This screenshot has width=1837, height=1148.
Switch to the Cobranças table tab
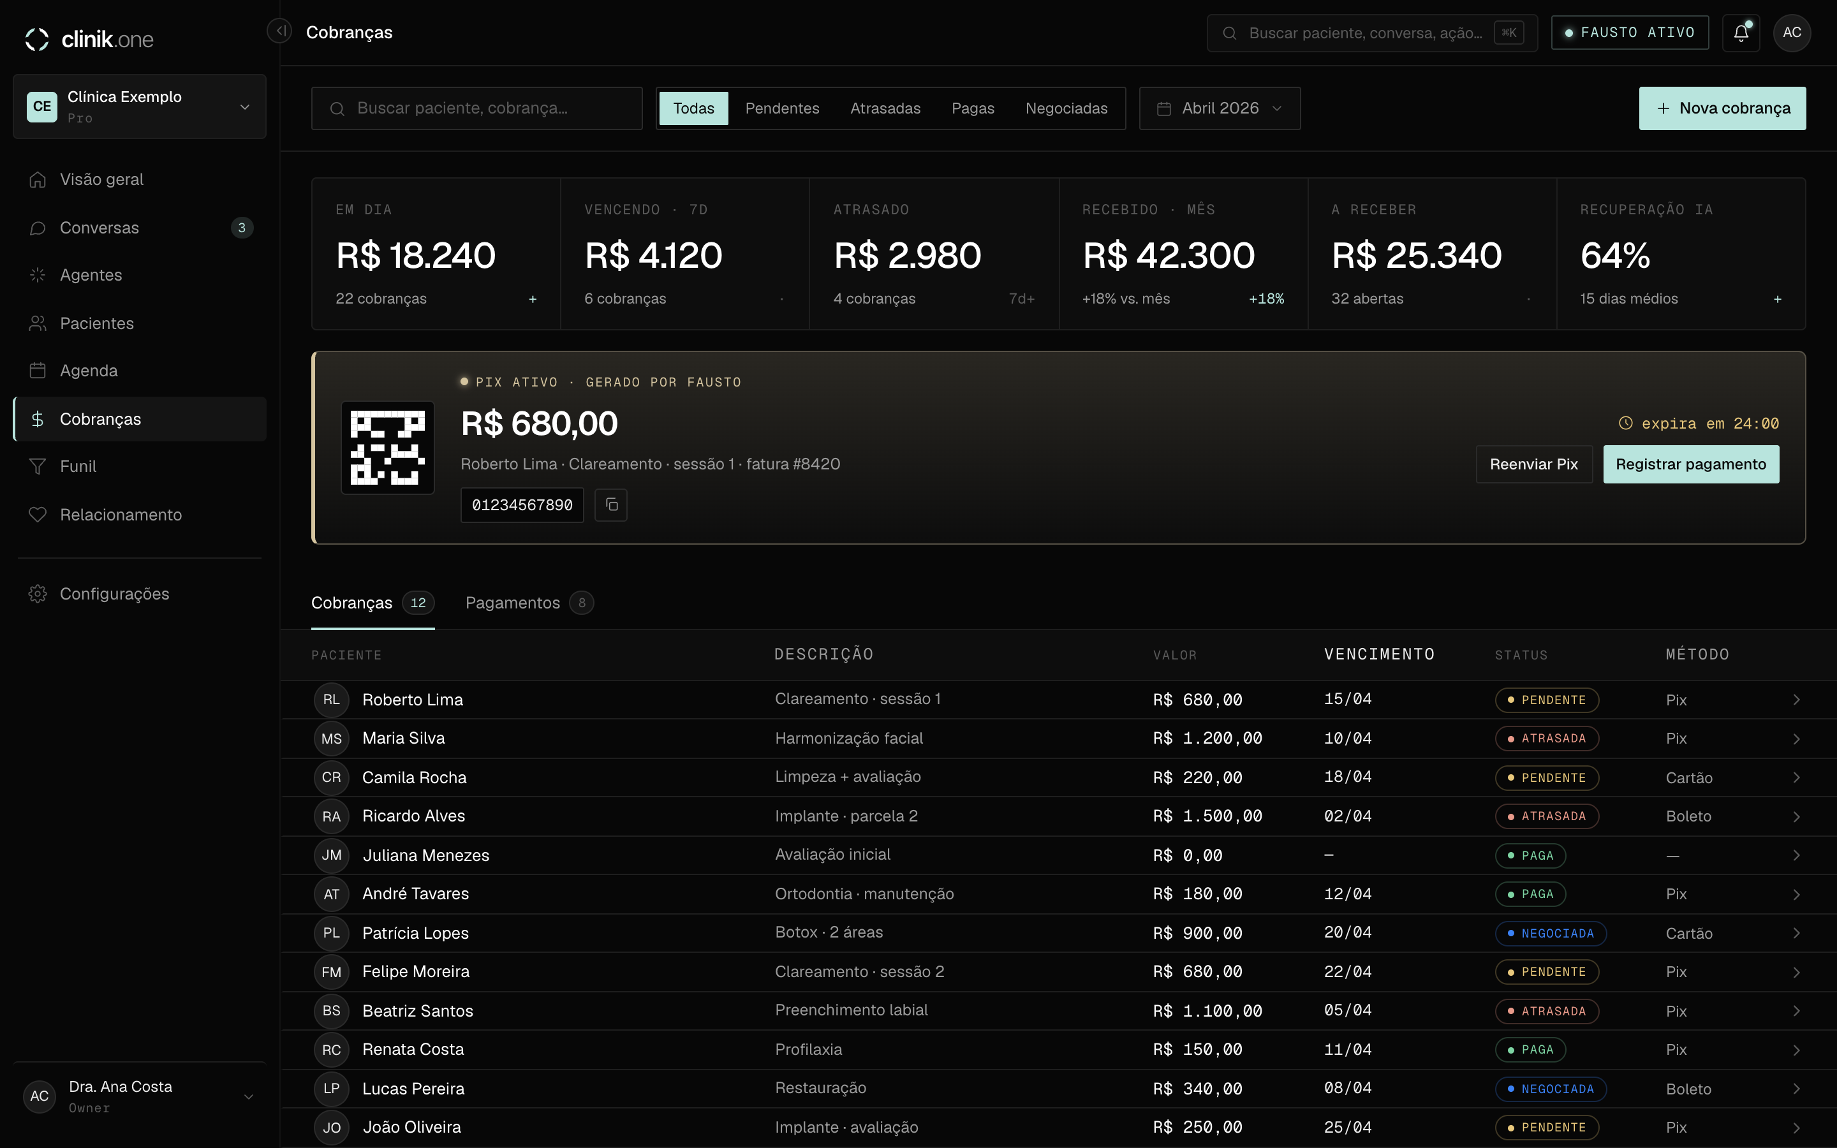click(373, 603)
